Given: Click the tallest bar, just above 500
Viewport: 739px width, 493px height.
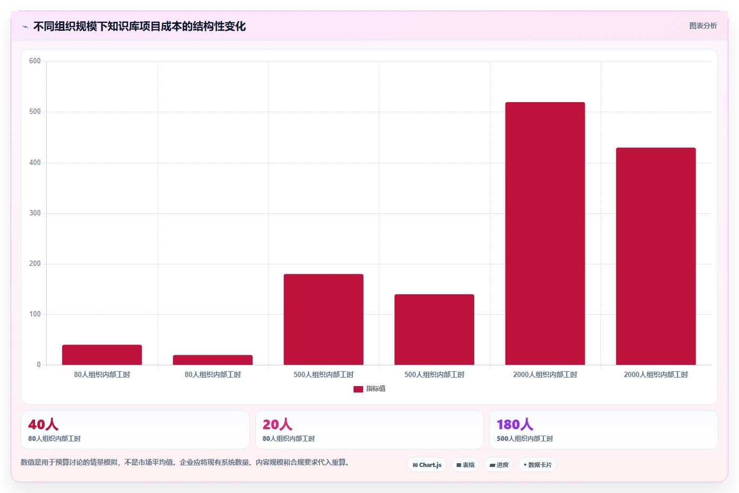Looking at the screenshot, I should 545,233.
